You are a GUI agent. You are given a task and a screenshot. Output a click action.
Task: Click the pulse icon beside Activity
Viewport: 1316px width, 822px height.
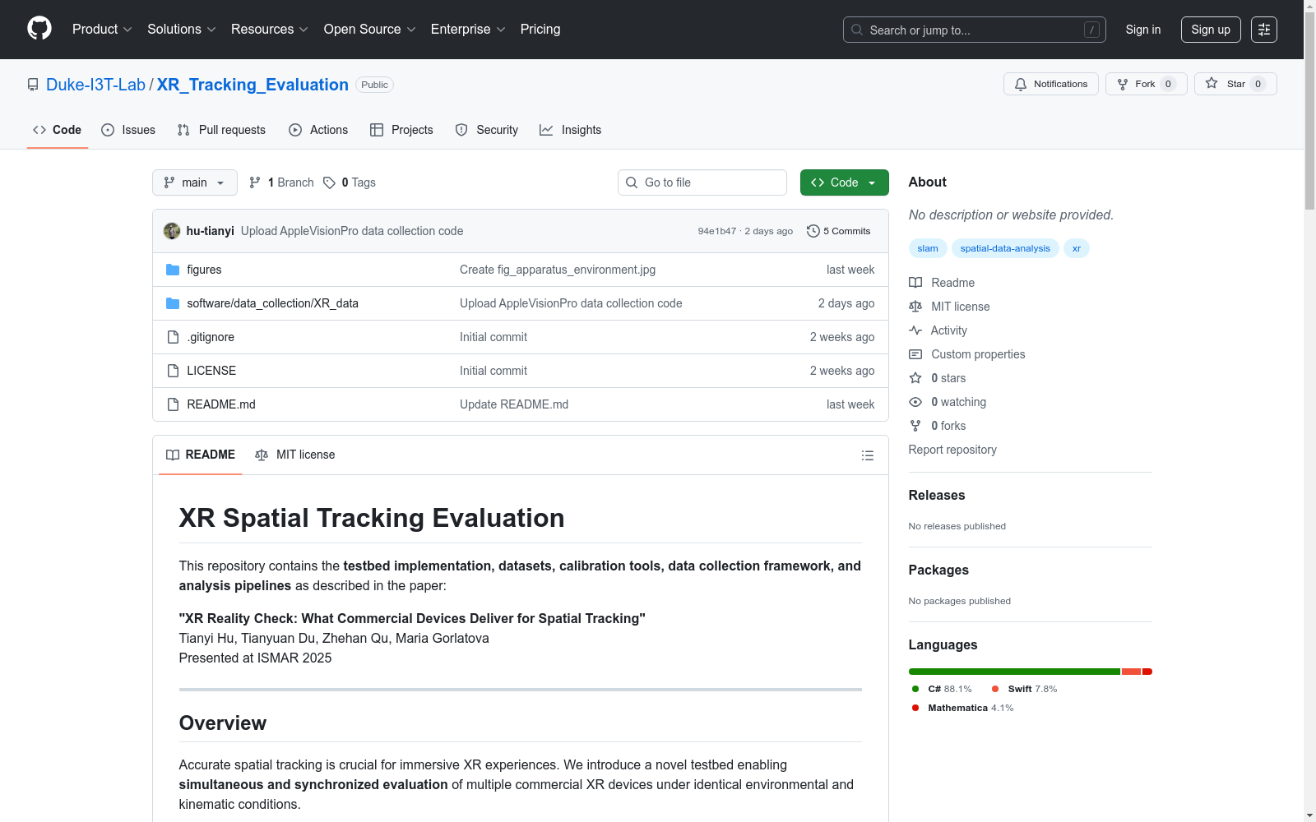(915, 330)
